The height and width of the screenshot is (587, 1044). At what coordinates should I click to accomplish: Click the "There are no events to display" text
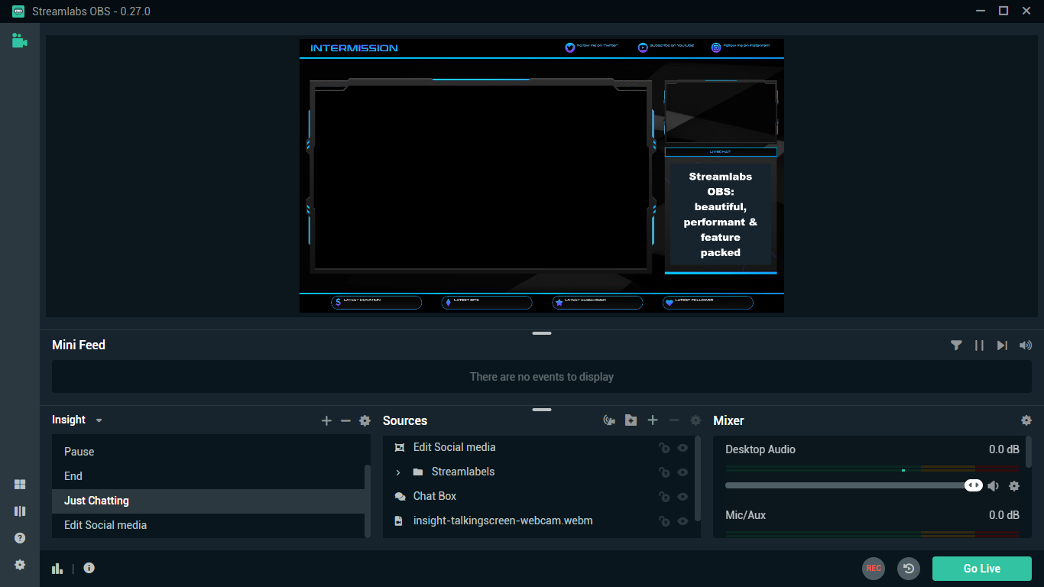pos(542,377)
